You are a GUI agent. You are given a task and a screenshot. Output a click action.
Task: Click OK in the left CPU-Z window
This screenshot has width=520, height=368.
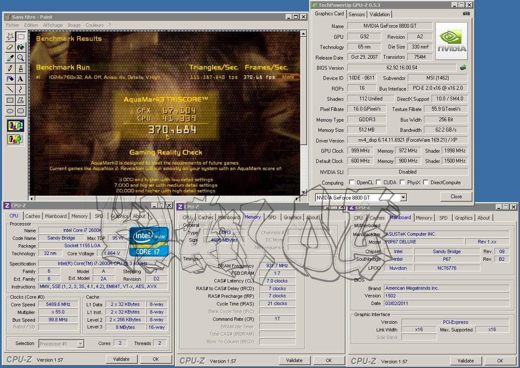156,359
